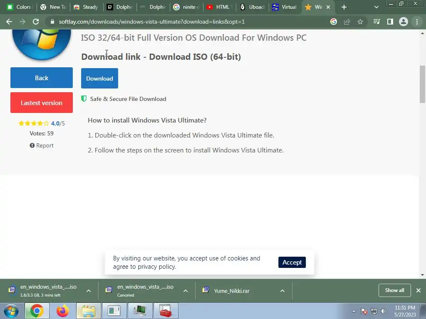This screenshot has width=426, height=319.
Task: Click the red Lastest version button
Action: click(x=42, y=103)
